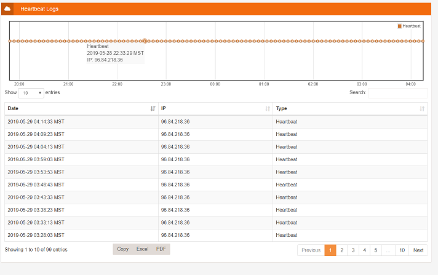
Task: Jump to pagination page 5
Action: (376, 250)
